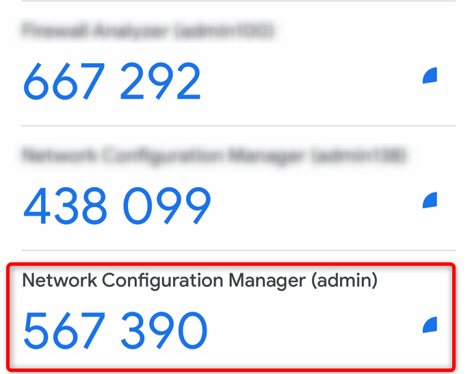The image size is (470, 374).
Task: Click the blurred Network Configuration Manager (admin138) label
Action: (213, 156)
